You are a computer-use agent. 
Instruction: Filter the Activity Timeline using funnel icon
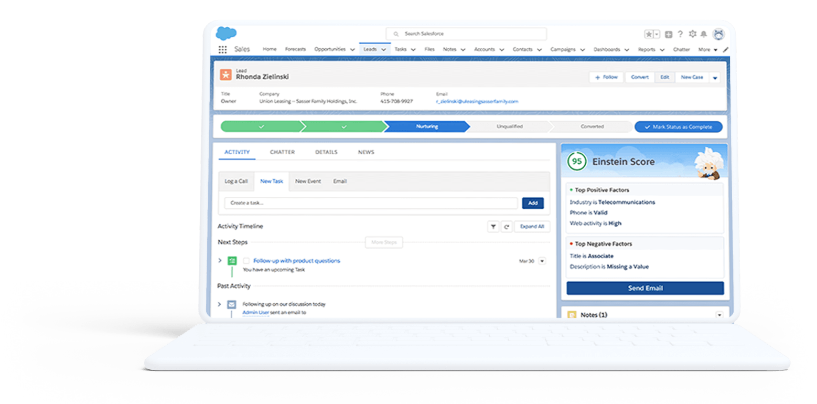(493, 227)
